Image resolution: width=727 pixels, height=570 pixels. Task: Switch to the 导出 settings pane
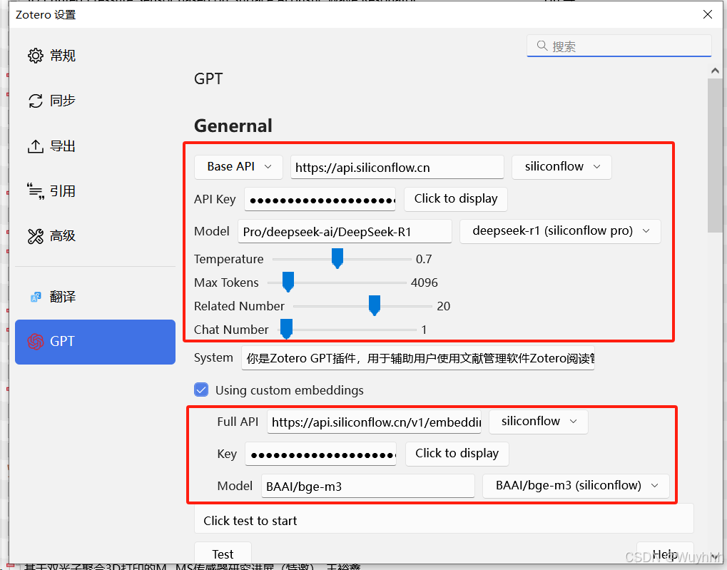click(x=95, y=146)
